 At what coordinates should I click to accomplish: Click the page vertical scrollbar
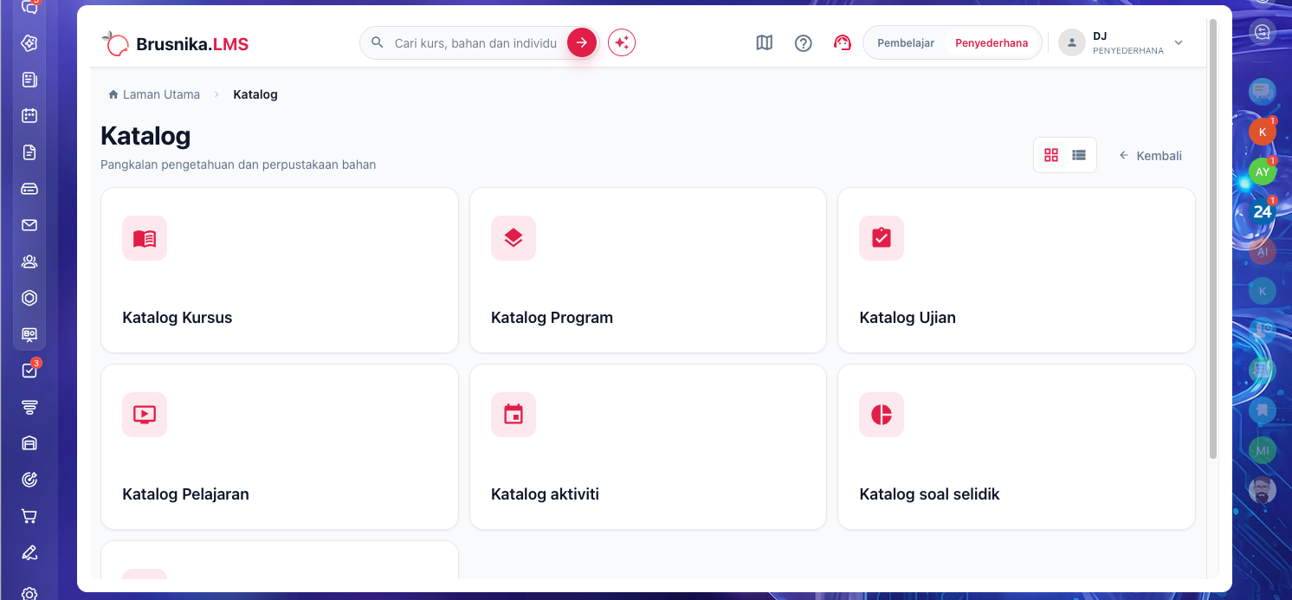1213,238
